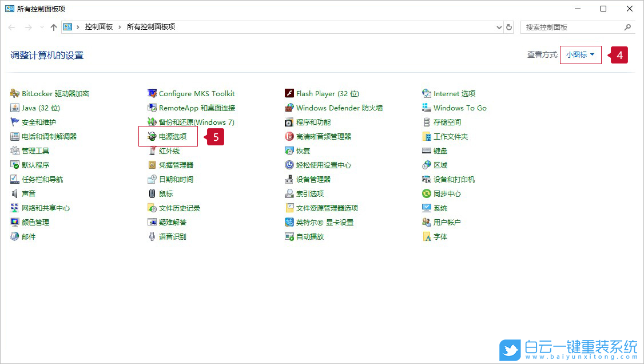This screenshot has height=364, width=644.
Task: Click the 设备管理器 device manager icon
Action: click(289, 180)
